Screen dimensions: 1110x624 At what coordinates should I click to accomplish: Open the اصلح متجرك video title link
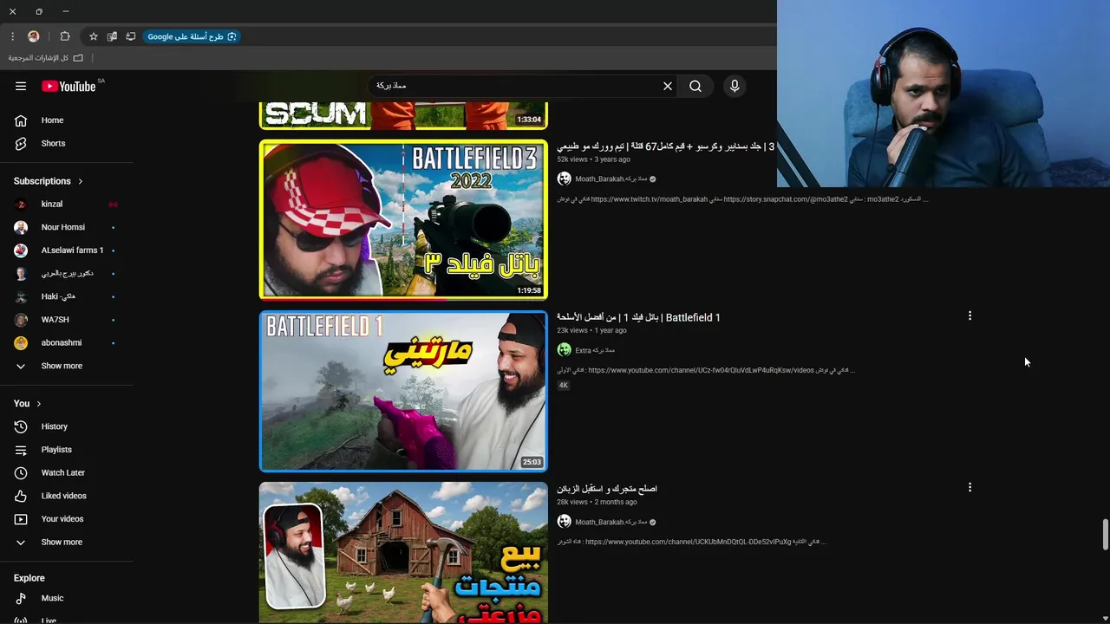tap(607, 489)
